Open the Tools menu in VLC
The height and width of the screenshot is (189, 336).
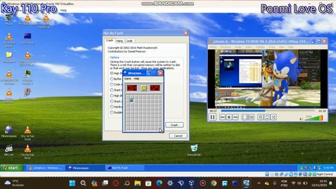(271, 47)
